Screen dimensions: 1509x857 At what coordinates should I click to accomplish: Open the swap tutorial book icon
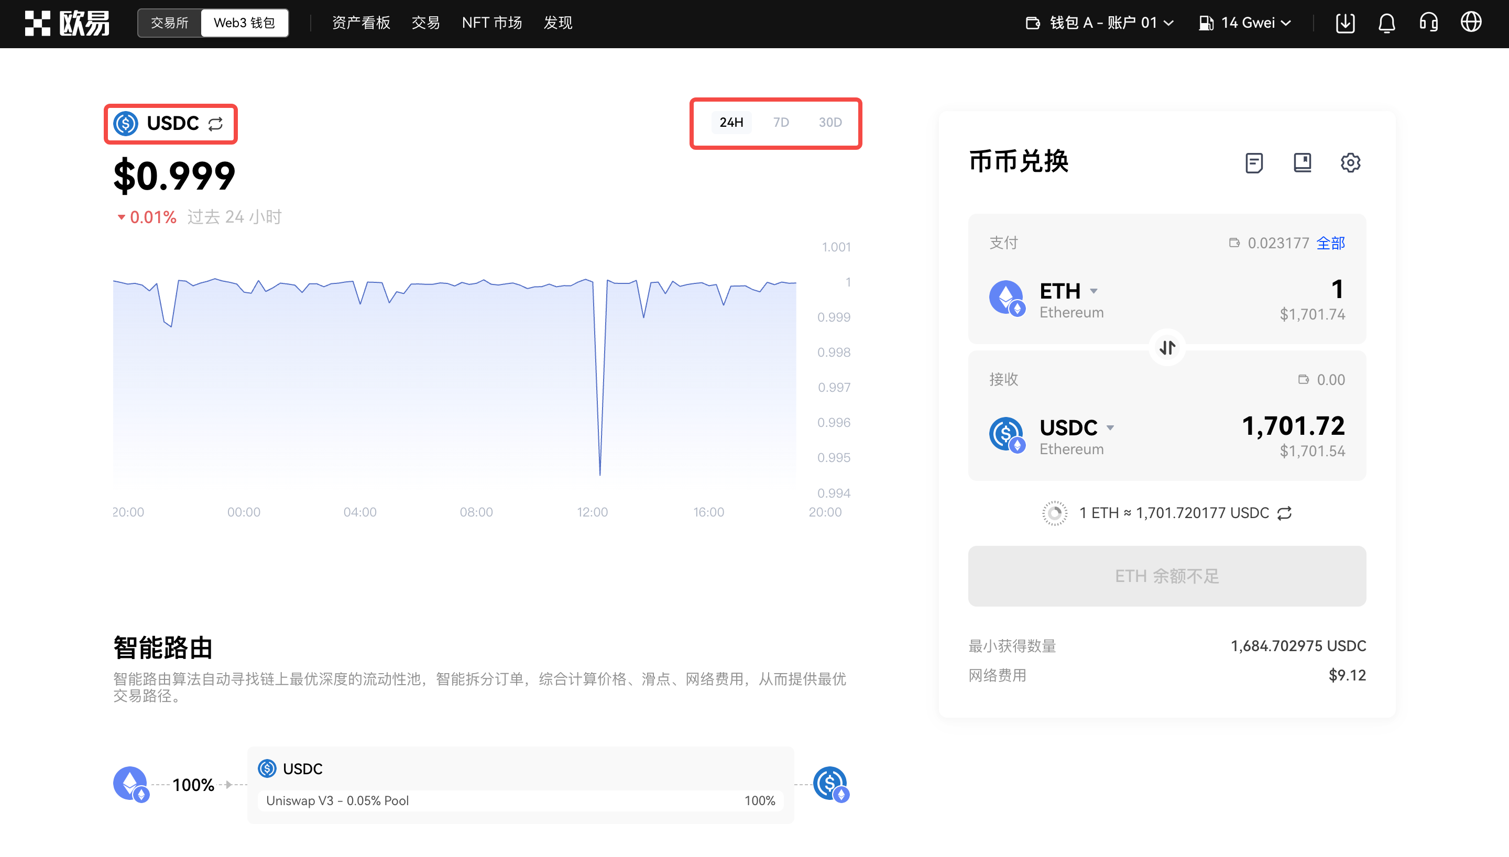point(1303,162)
